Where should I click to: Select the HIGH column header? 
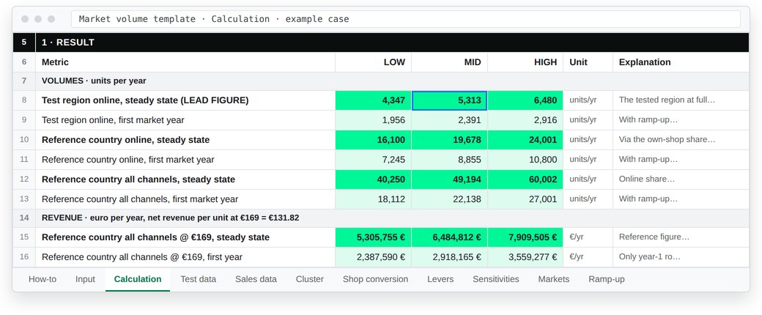pyautogui.click(x=525, y=62)
